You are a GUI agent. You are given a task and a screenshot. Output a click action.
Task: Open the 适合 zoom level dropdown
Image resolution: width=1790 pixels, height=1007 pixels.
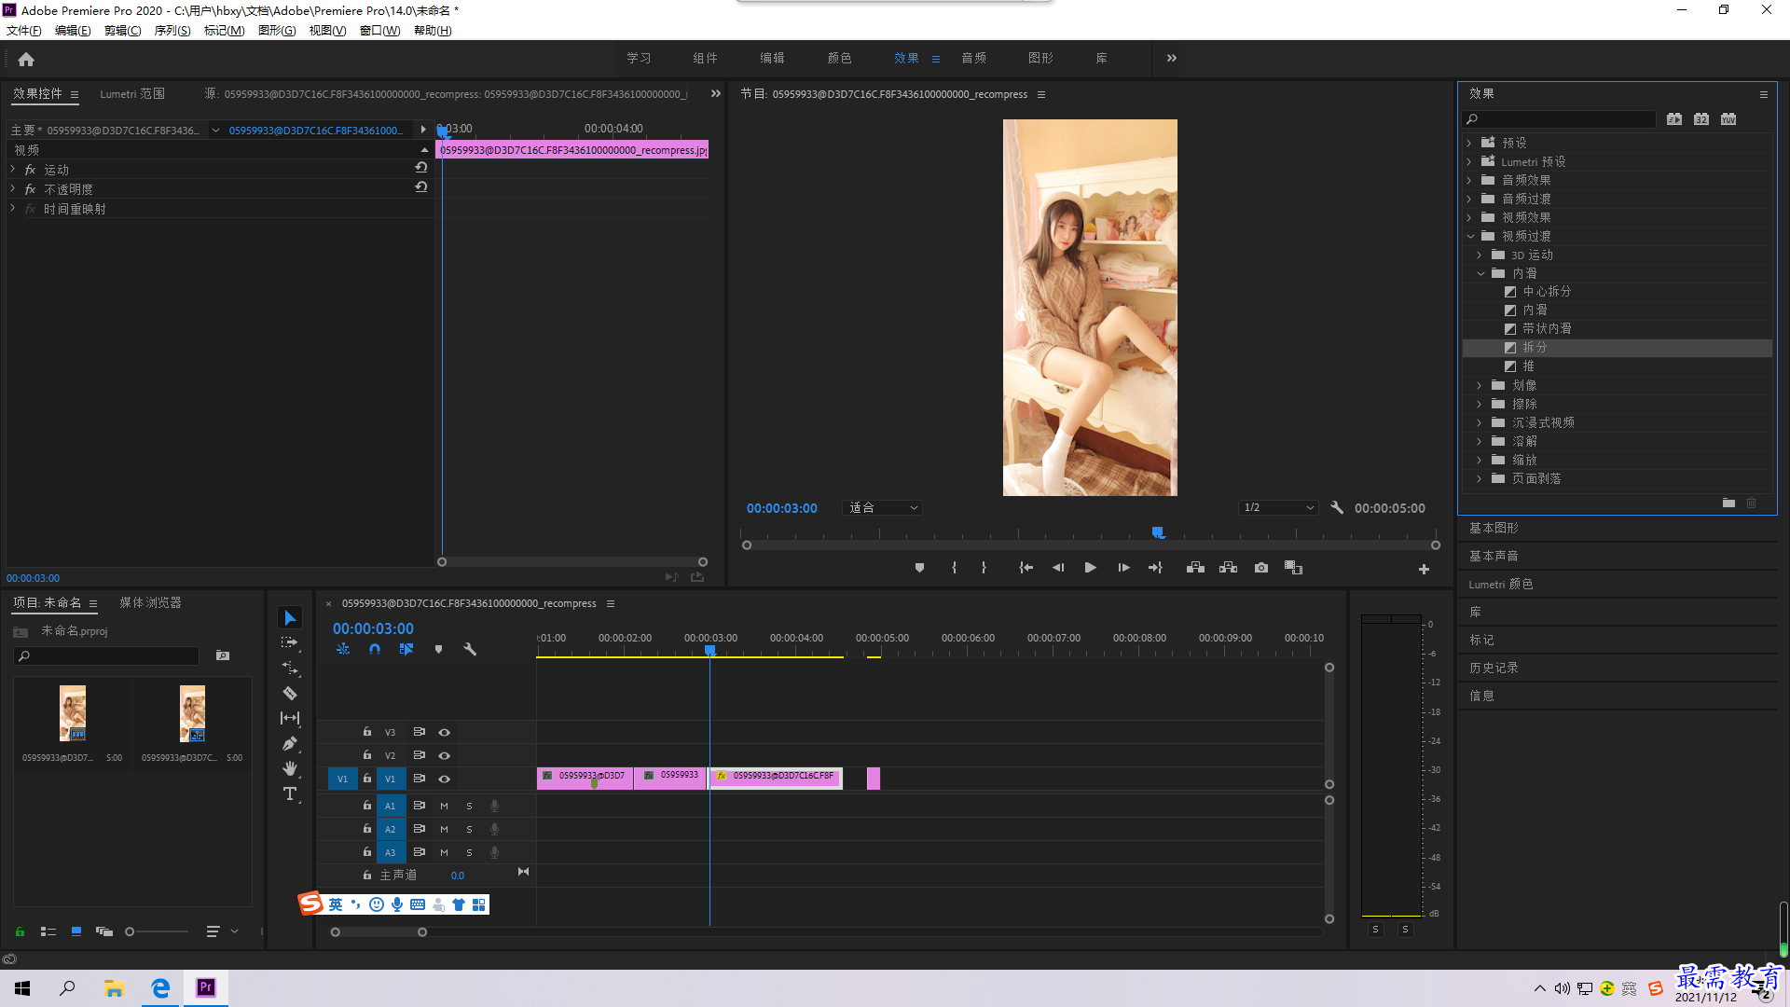pos(882,508)
